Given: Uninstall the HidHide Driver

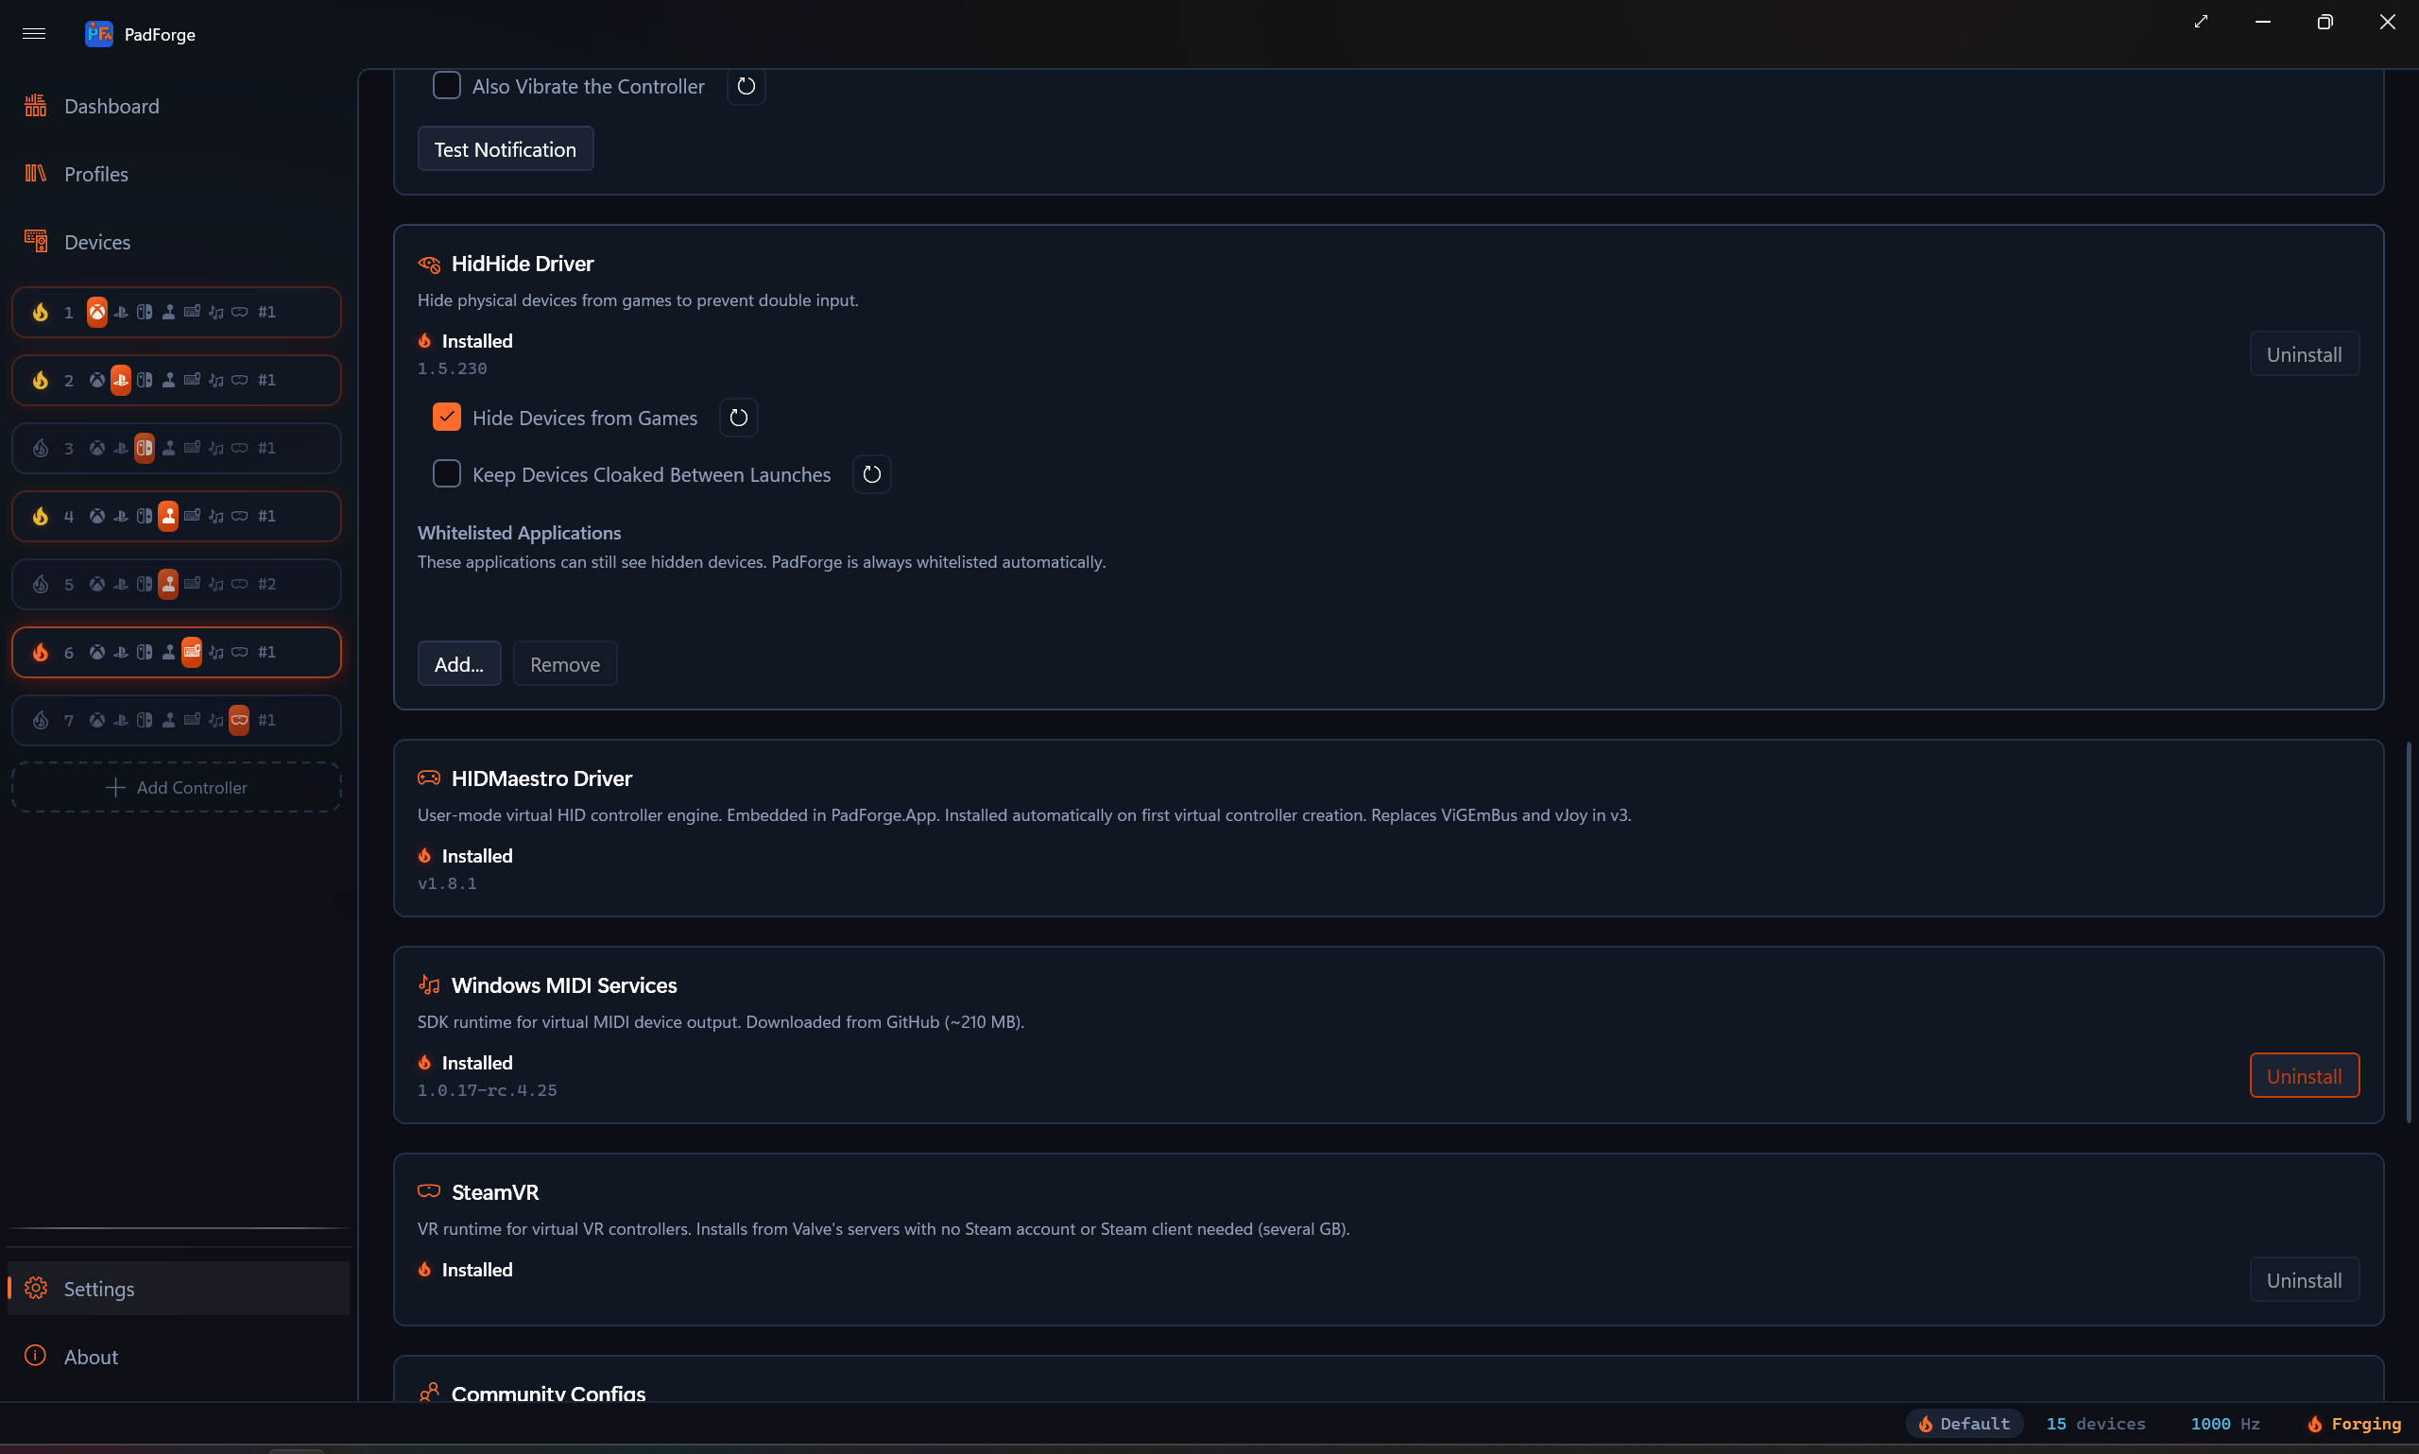Looking at the screenshot, I should [2305, 354].
